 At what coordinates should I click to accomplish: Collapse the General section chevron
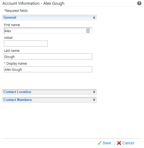click(x=94, y=18)
